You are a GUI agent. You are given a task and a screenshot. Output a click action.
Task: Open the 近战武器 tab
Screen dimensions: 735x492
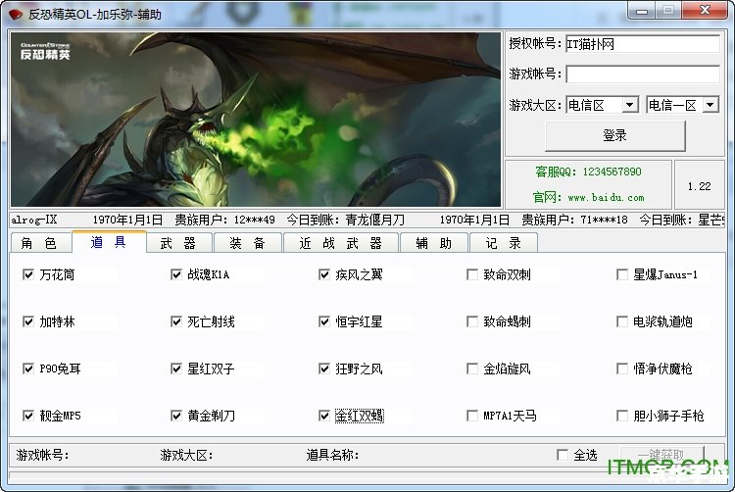click(x=341, y=243)
